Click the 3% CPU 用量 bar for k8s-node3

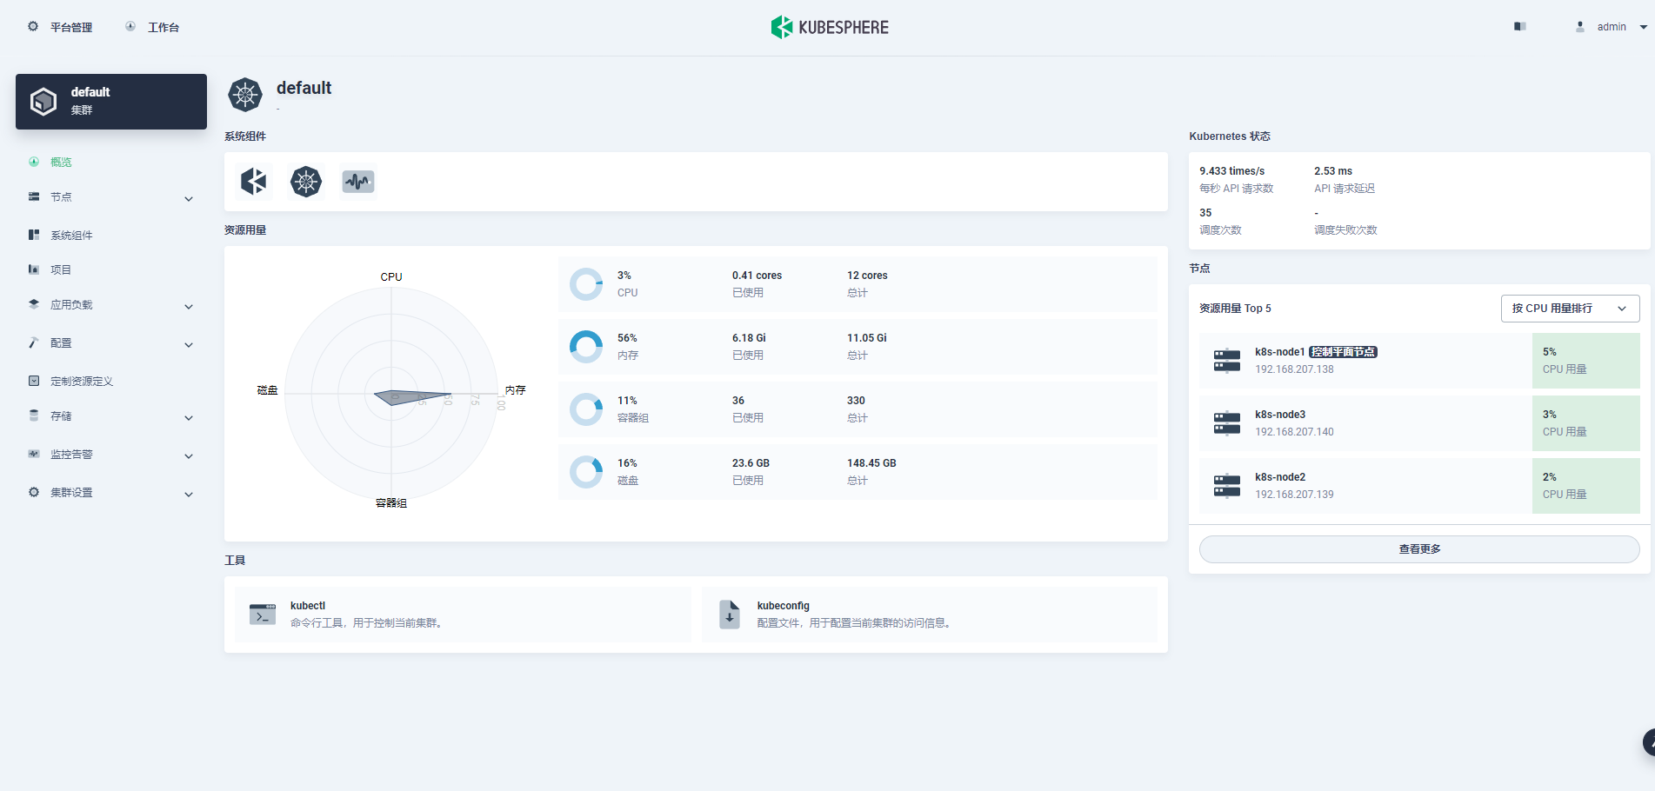(x=1586, y=423)
